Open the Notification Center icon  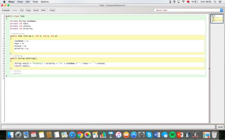pyautogui.click(x=220, y=2)
